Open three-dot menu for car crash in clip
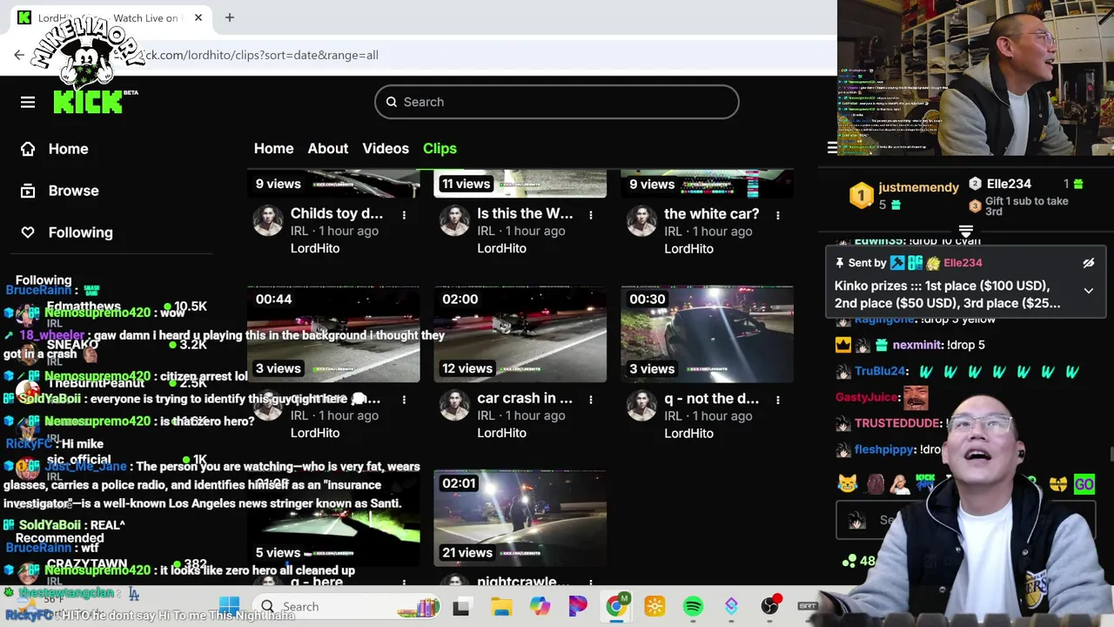 (591, 399)
